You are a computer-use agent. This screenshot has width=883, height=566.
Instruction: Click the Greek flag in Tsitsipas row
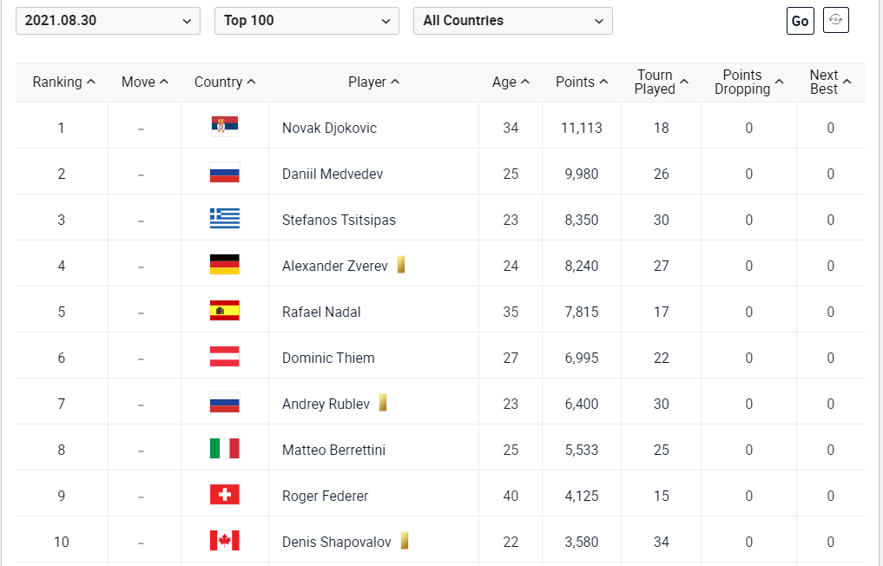pos(225,219)
